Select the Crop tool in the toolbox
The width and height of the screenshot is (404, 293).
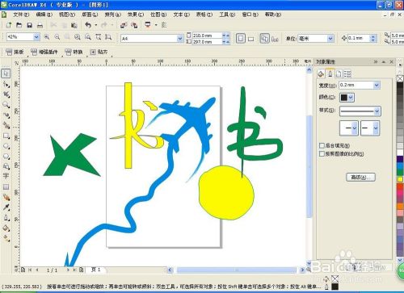click(6, 94)
